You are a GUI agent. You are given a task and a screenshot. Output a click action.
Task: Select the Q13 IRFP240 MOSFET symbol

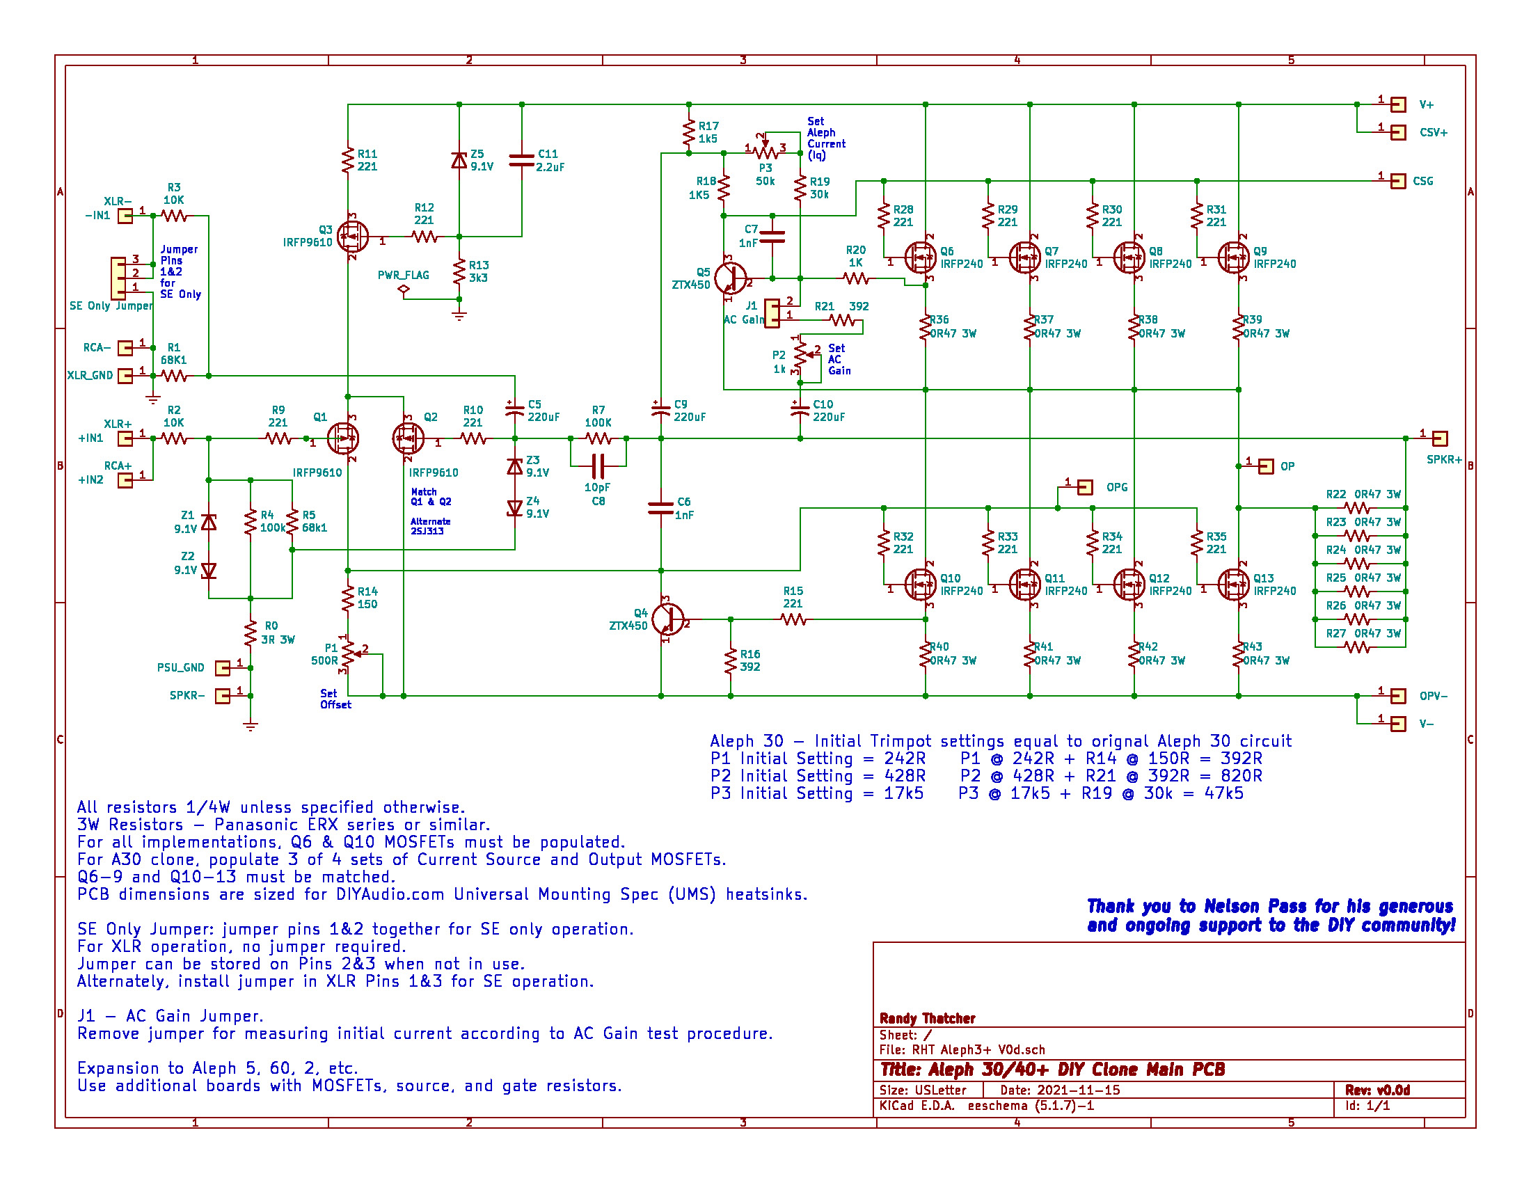point(1233,585)
